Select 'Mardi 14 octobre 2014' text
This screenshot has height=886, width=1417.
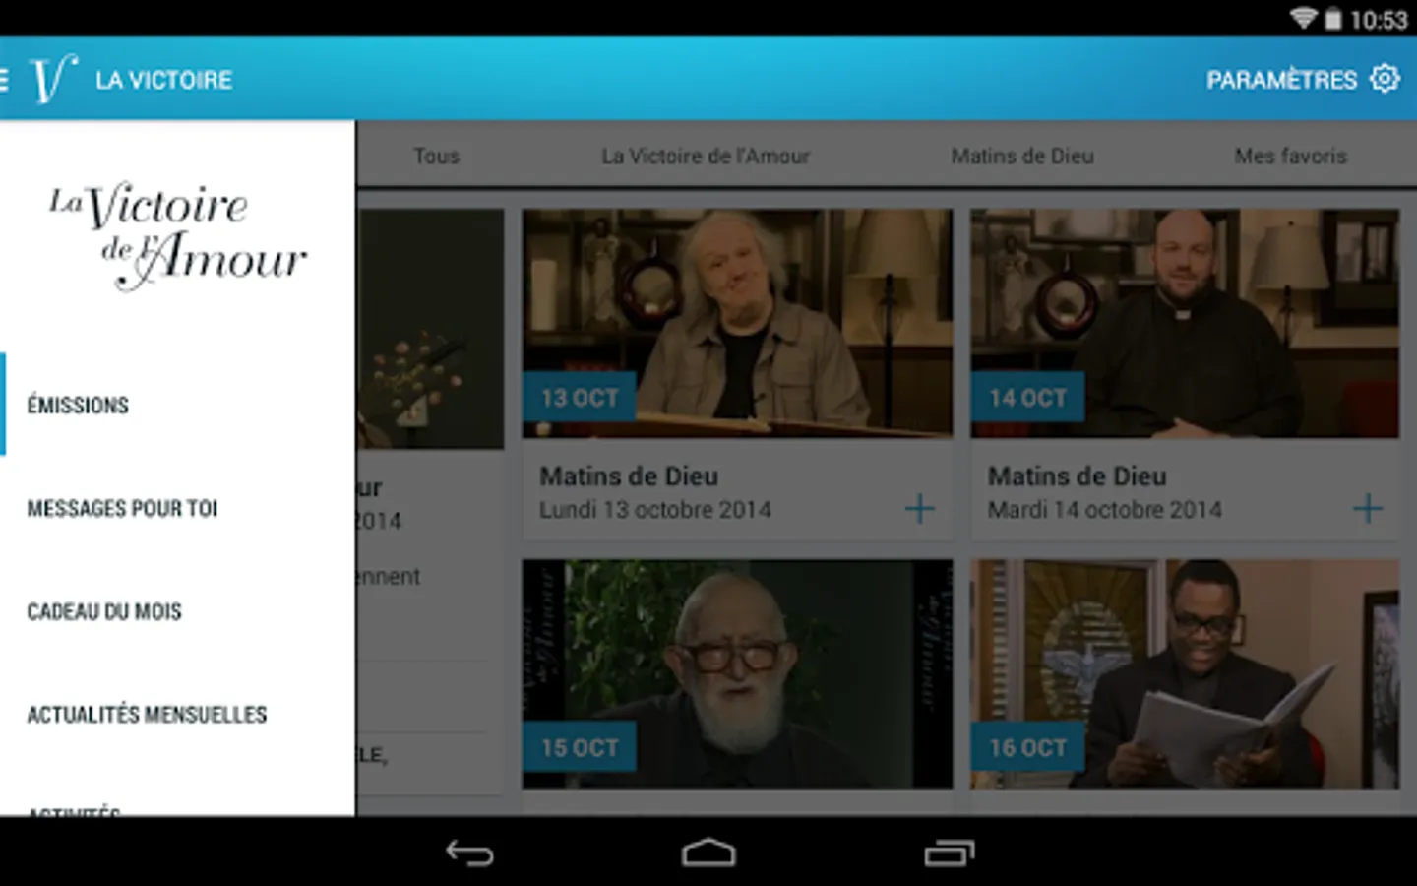tap(1105, 510)
